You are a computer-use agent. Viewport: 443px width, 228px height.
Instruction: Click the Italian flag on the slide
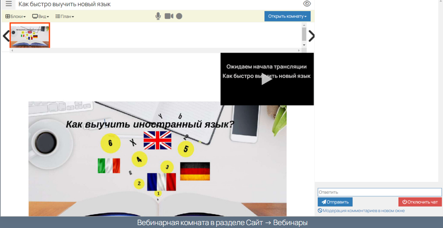109,166
